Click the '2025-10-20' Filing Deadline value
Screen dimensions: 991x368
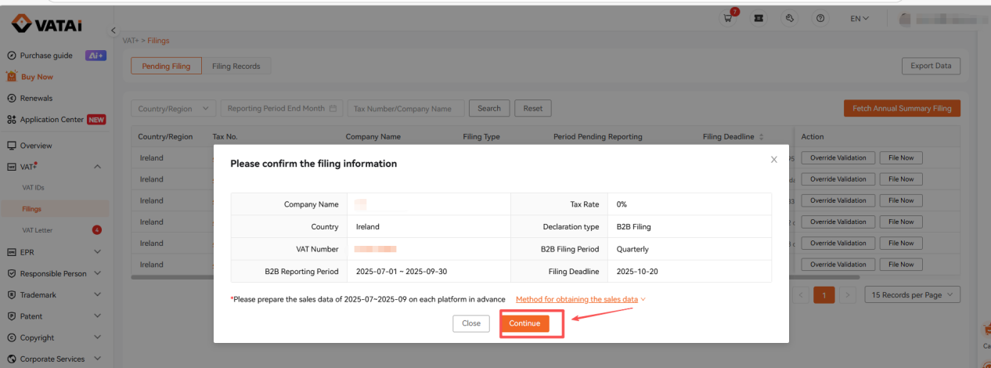[x=636, y=272]
